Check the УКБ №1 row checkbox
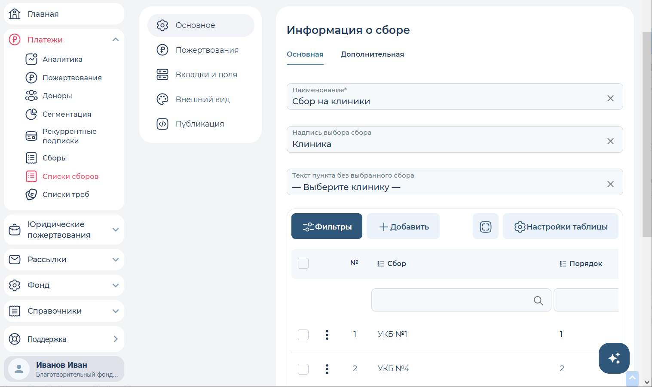Viewport: 652px width, 387px height. (x=303, y=335)
